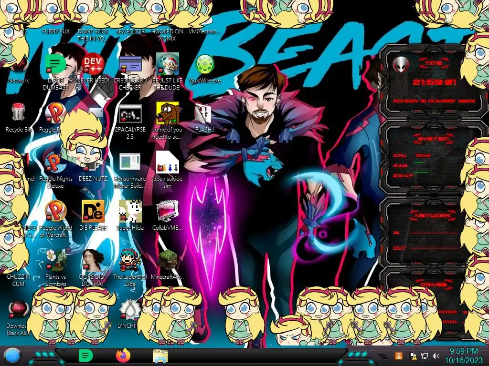The image size is (489, 366).
Task: Launch The Legend of Zilda icon
Action: 130,260
